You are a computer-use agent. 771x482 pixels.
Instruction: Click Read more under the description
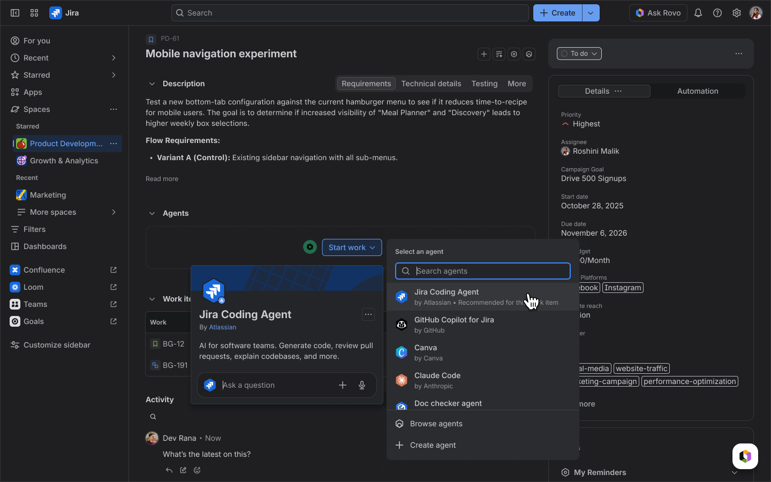[162, 179]
